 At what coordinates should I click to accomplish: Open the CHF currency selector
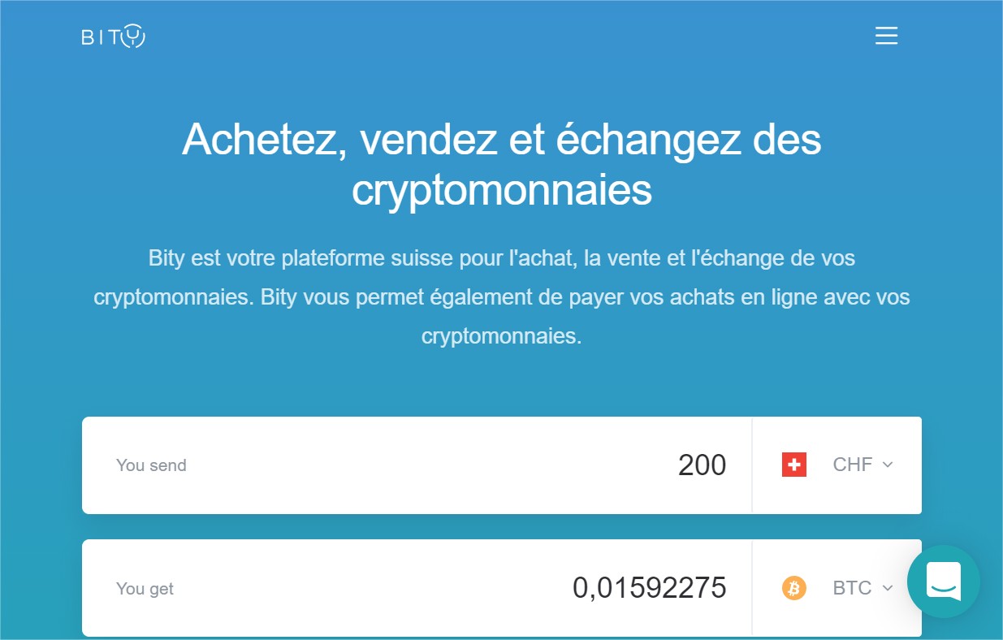(837, 465)
